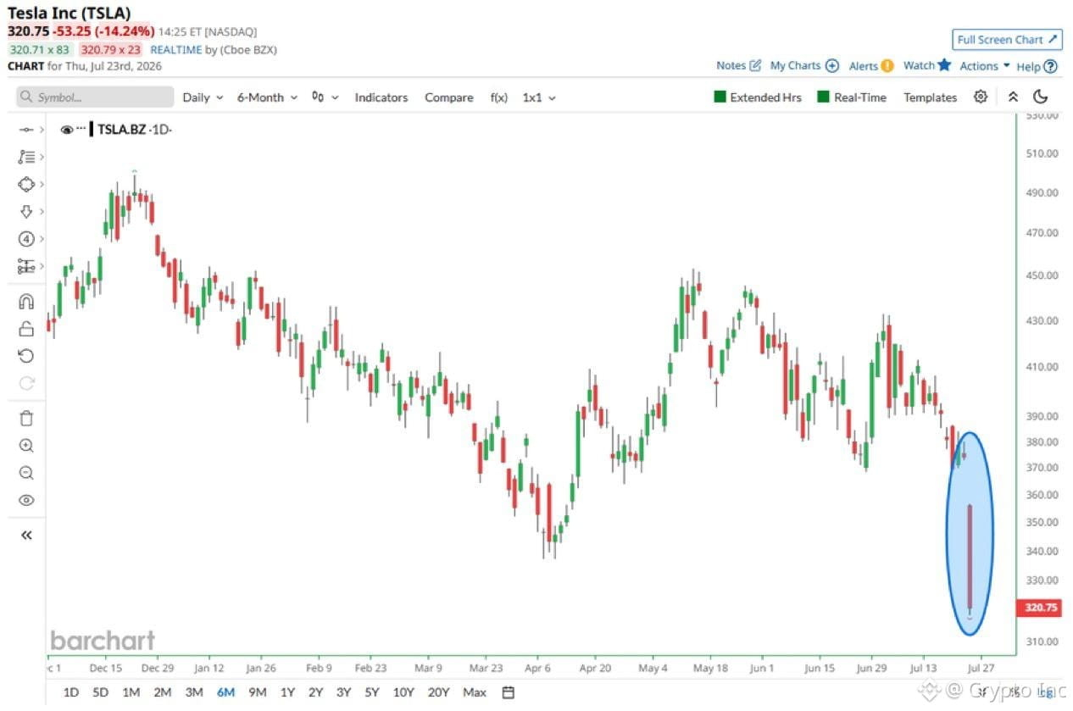This screenshot has height=711, width=1073.
Task: Open the TSLA.BZ legend options dots
Action: [x=82, y=129]
